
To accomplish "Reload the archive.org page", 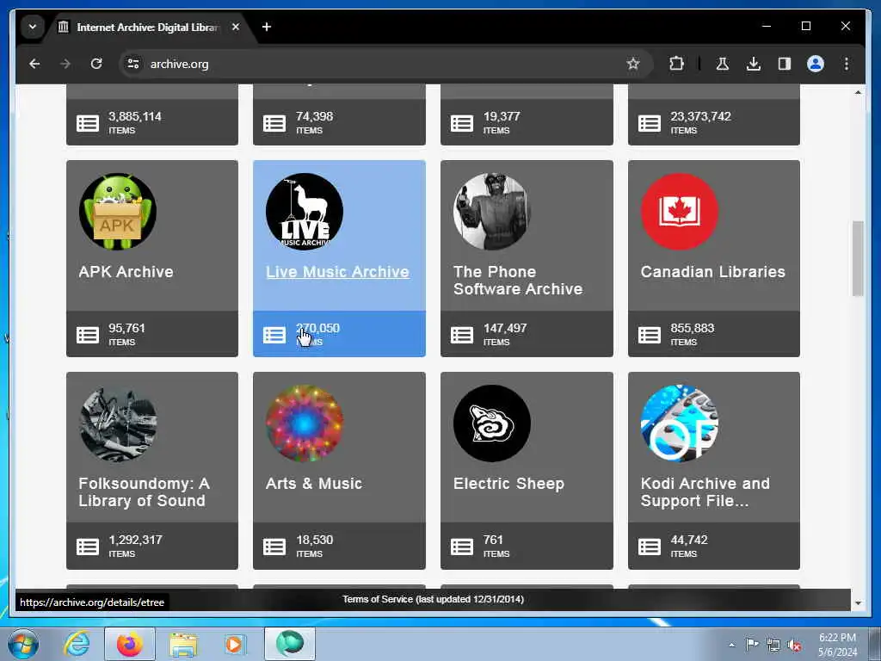I will 96,64.
